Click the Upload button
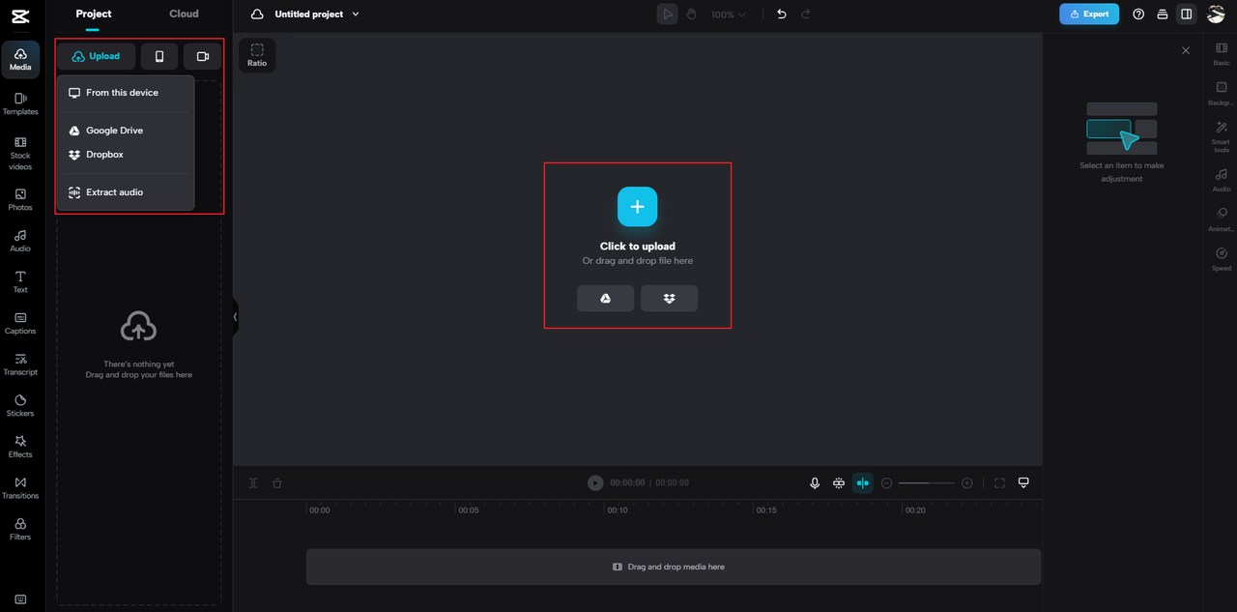Image resolution: width=1237 pixels, height=612 pixels. tap(96, 56)
